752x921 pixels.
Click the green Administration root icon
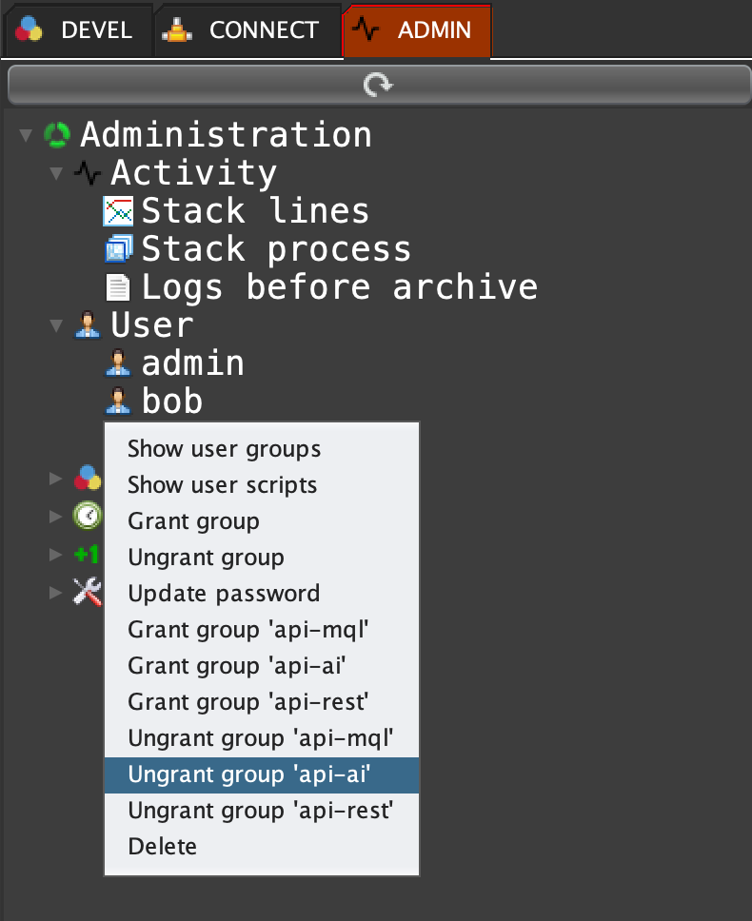point(57,135)
